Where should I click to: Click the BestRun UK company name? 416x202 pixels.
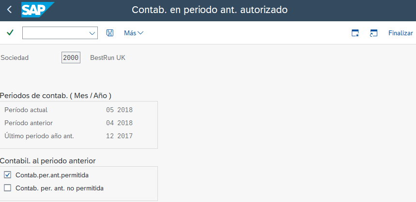coord(108,58)
